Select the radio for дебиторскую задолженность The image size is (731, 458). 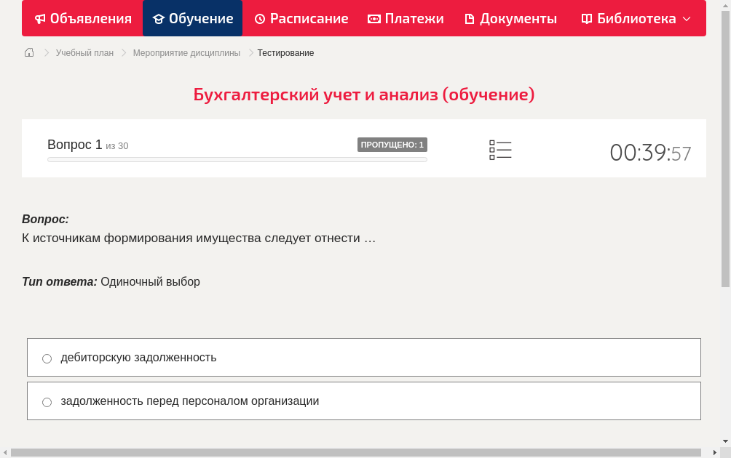[x=47, y=358]
